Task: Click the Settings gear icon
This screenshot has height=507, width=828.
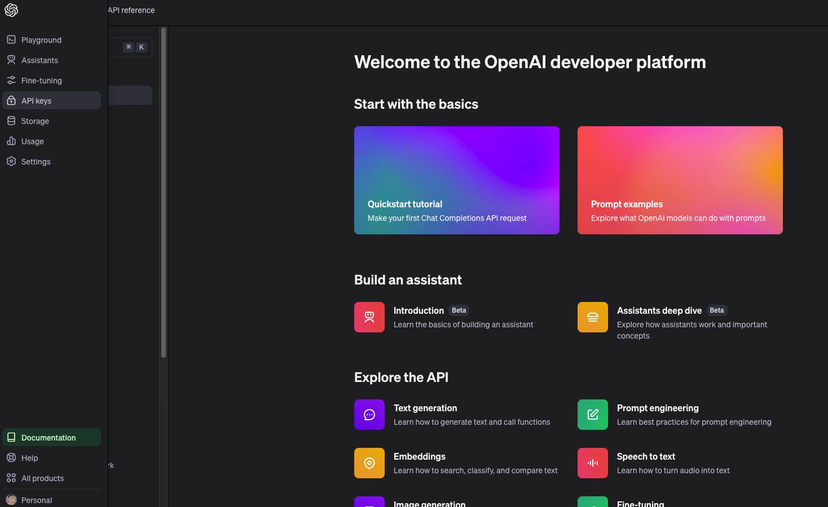Action: [11, 161]
